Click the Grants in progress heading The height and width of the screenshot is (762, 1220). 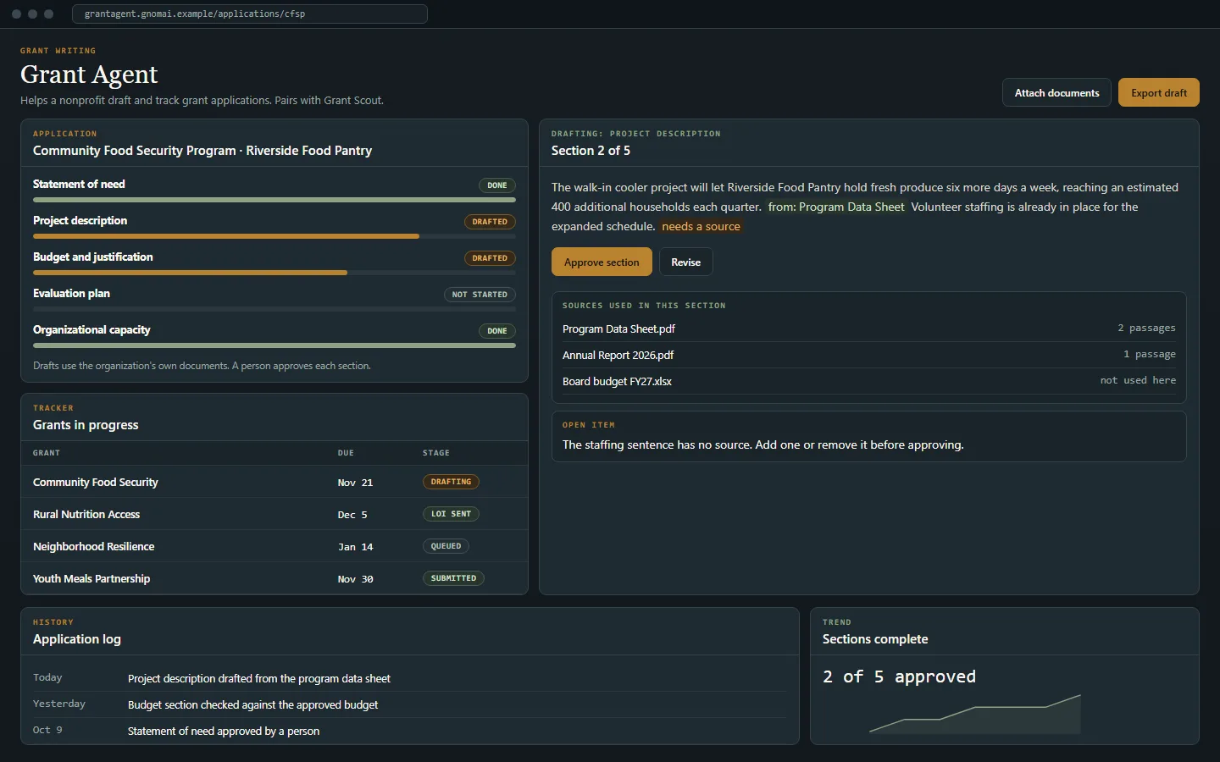[86, 425]
